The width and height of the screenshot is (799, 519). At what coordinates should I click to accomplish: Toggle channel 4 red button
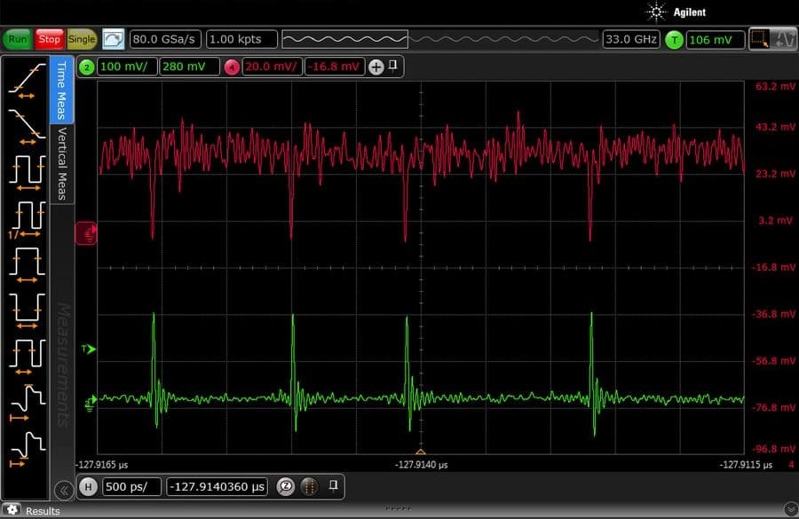point(232,67)
